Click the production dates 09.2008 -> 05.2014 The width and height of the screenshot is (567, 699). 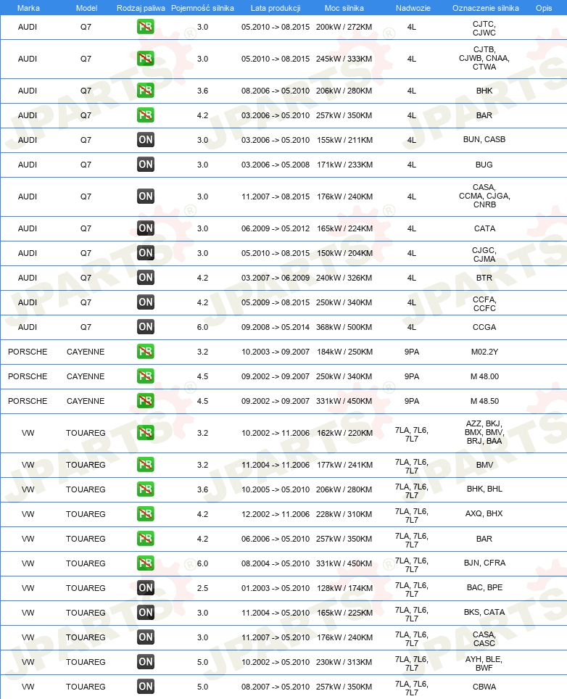[x=276, y=327]
